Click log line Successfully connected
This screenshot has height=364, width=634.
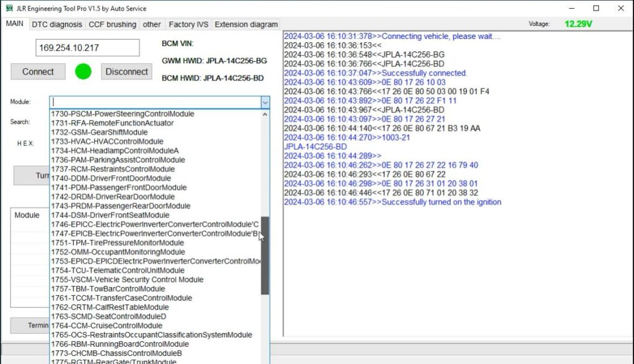(376, 73)
